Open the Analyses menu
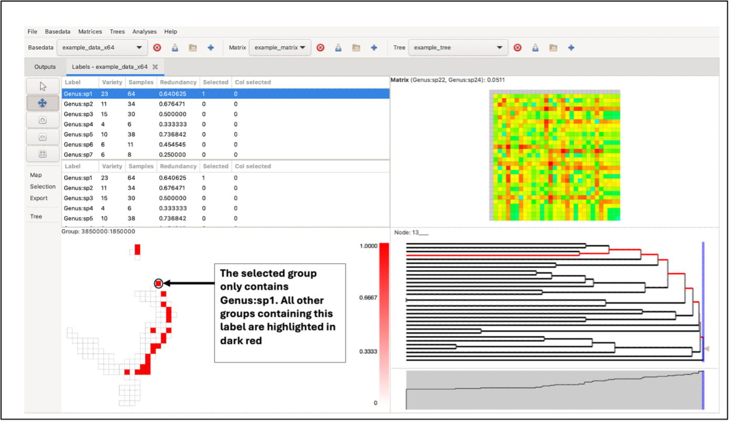The height and width of the screenshot is (422, 731). (144, 32)
